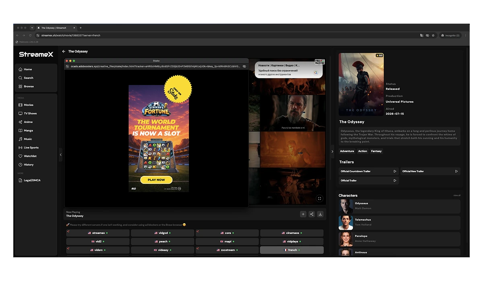
Task: Open site settings icon in Stake popup address bar
Action: click(68, 66)
